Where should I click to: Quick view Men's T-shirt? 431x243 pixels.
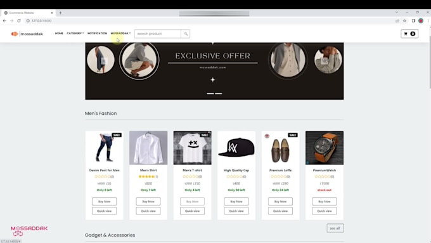(192, 211)
